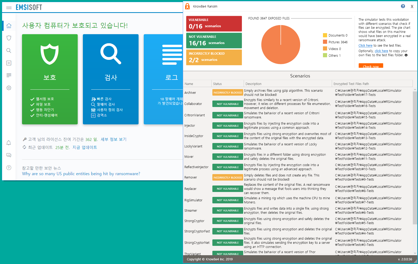Image resolution: width=418 pixels, height=264 pixels.
Task: Select the LockyVariant scenario name
Action: click(193, 146)
